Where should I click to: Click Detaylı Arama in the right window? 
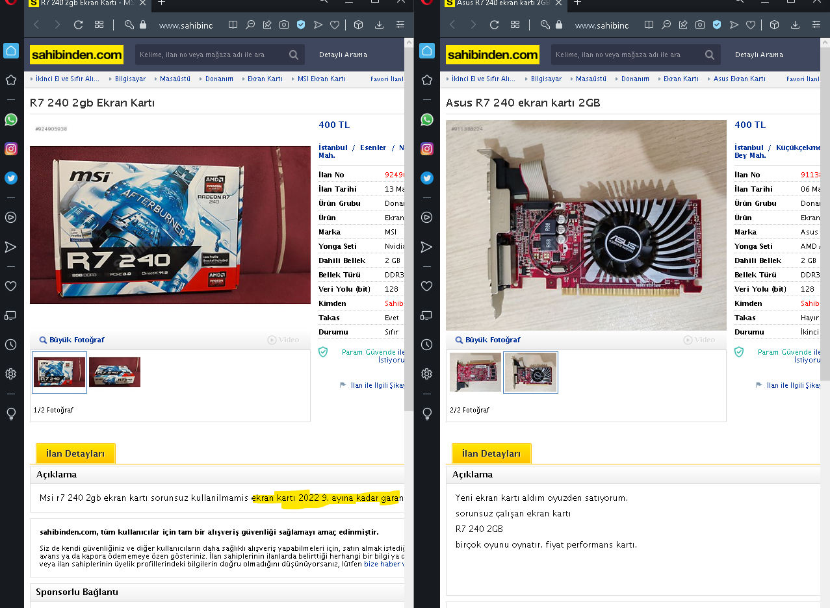pyautogui.click(x=759, y=55)
